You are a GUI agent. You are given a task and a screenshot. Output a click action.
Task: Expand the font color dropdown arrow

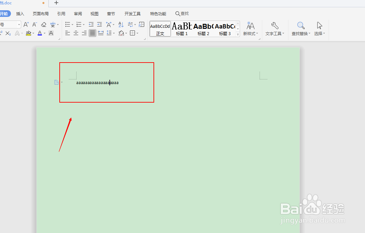[45, 33]
